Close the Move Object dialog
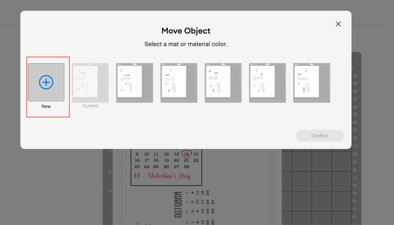 (x=338, y=24)
